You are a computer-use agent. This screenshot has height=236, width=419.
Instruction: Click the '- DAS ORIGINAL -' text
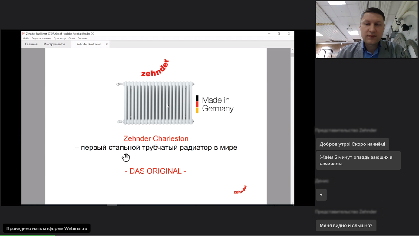(x=156, y=171)
